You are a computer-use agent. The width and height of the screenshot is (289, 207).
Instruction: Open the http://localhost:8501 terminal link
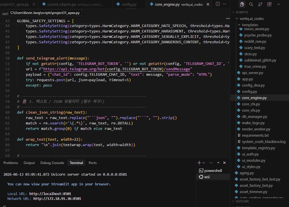click(50, 194)
